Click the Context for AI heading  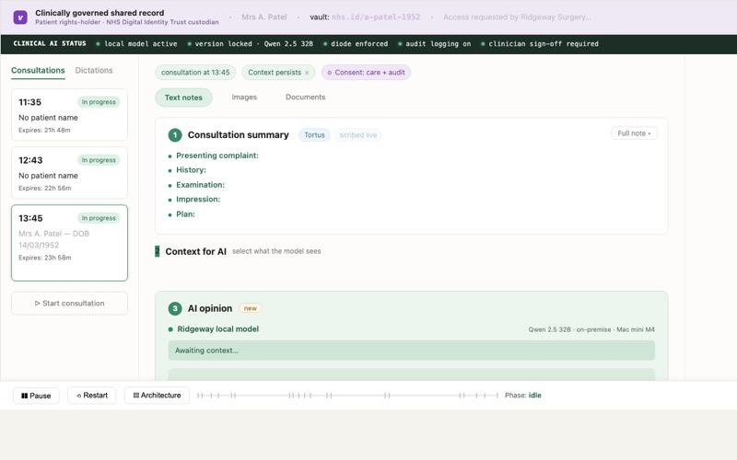(195, 251)
